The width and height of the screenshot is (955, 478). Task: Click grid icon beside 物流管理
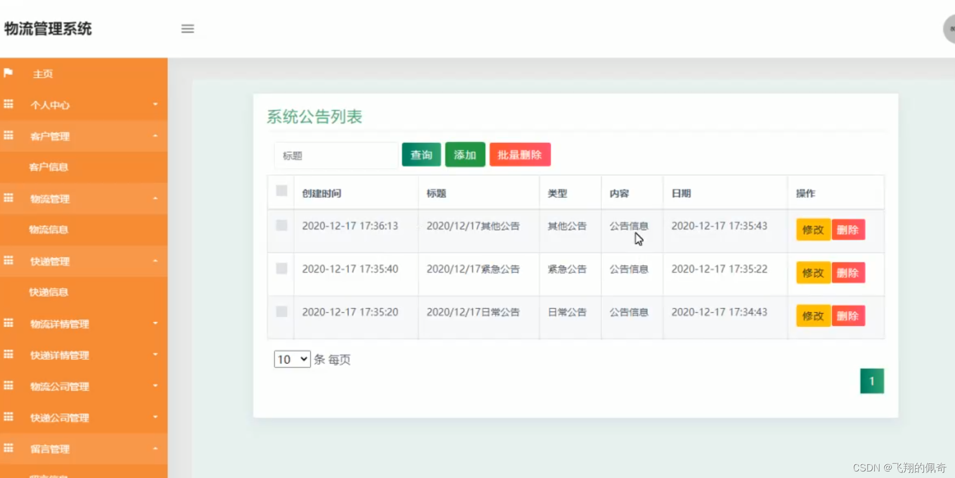8,198
